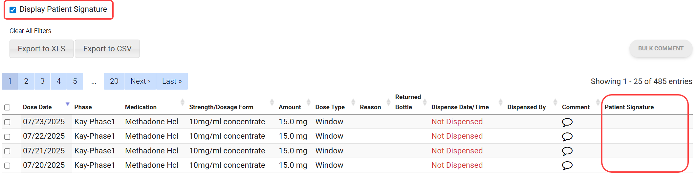This screenshot has height=173, width=696.
Task: Open comment bubble for 07/23/2025 dose
Action: click(x=567, y=122)
